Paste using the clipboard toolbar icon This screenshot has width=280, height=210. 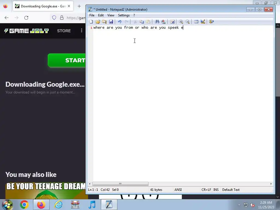148,22
